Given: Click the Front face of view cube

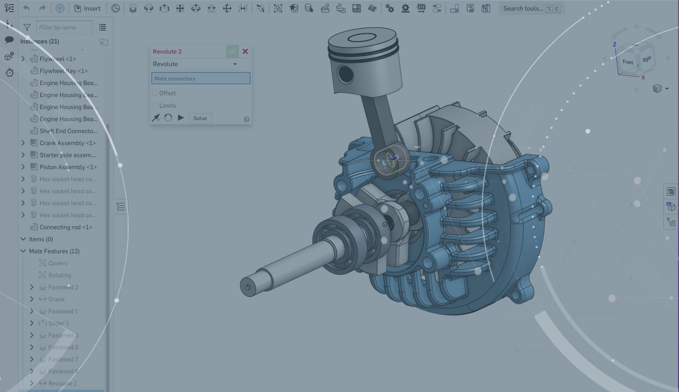Looking at the screenshot, I should click(627, 62).
